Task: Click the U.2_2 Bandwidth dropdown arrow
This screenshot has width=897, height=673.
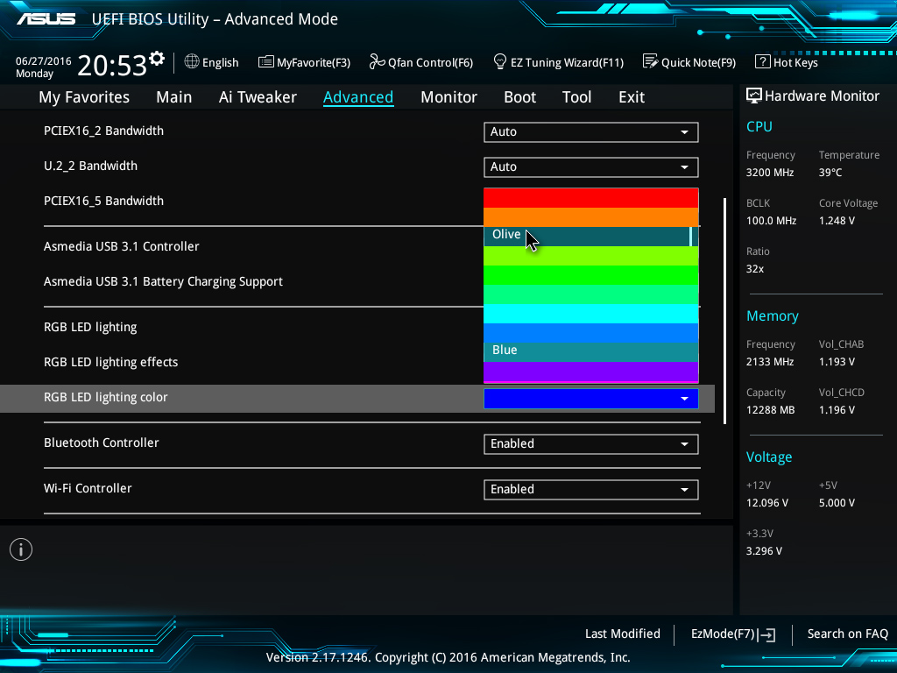Action: click(684, 167)
